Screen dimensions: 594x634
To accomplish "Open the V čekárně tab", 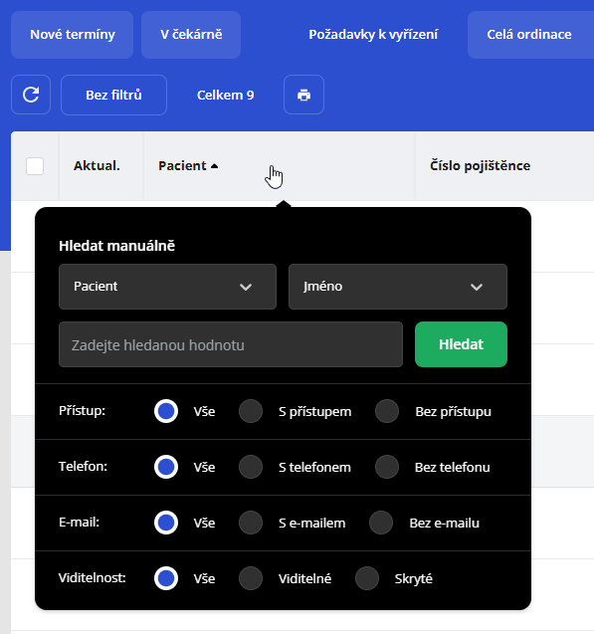I will (x=191, y=35).
